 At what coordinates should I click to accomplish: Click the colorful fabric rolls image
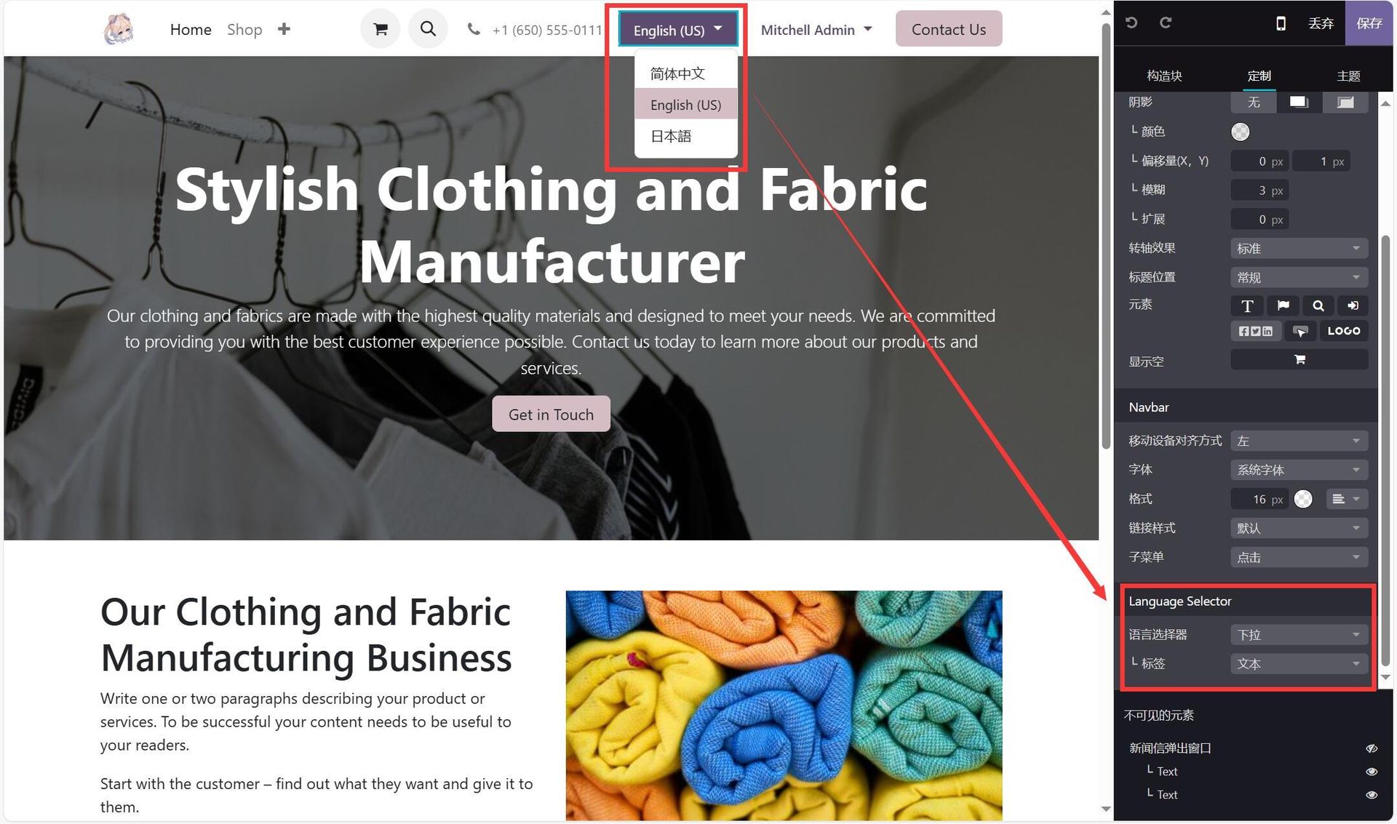point(784,705)
